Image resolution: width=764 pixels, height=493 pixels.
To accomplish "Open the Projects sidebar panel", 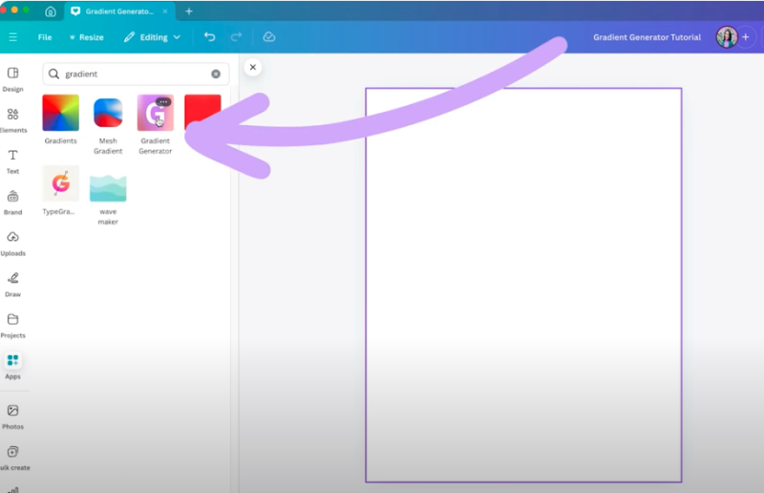I will tap(12, 326).
